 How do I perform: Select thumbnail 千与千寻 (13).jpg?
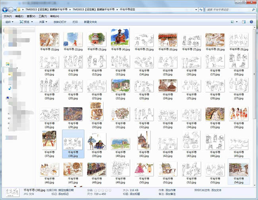point(120,62)
